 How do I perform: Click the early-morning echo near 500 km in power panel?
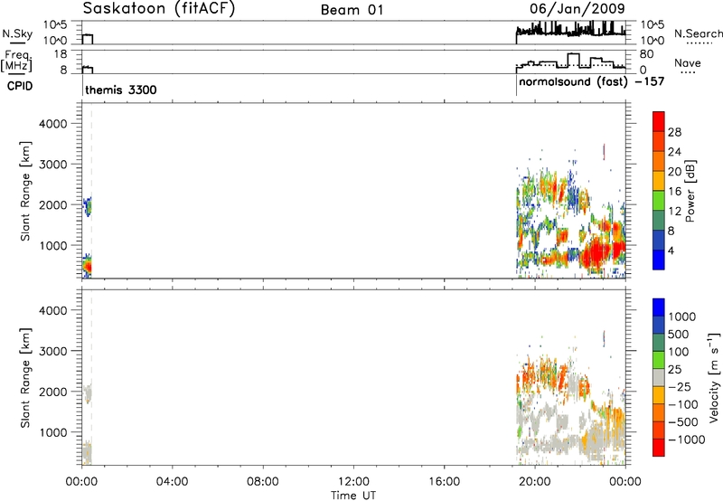coord(87,265)
